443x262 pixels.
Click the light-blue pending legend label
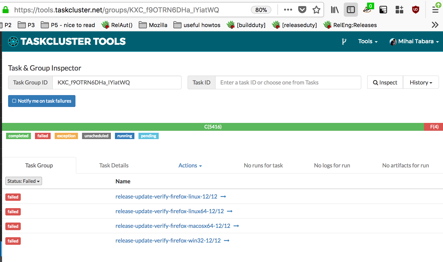(x=149, y=136)
